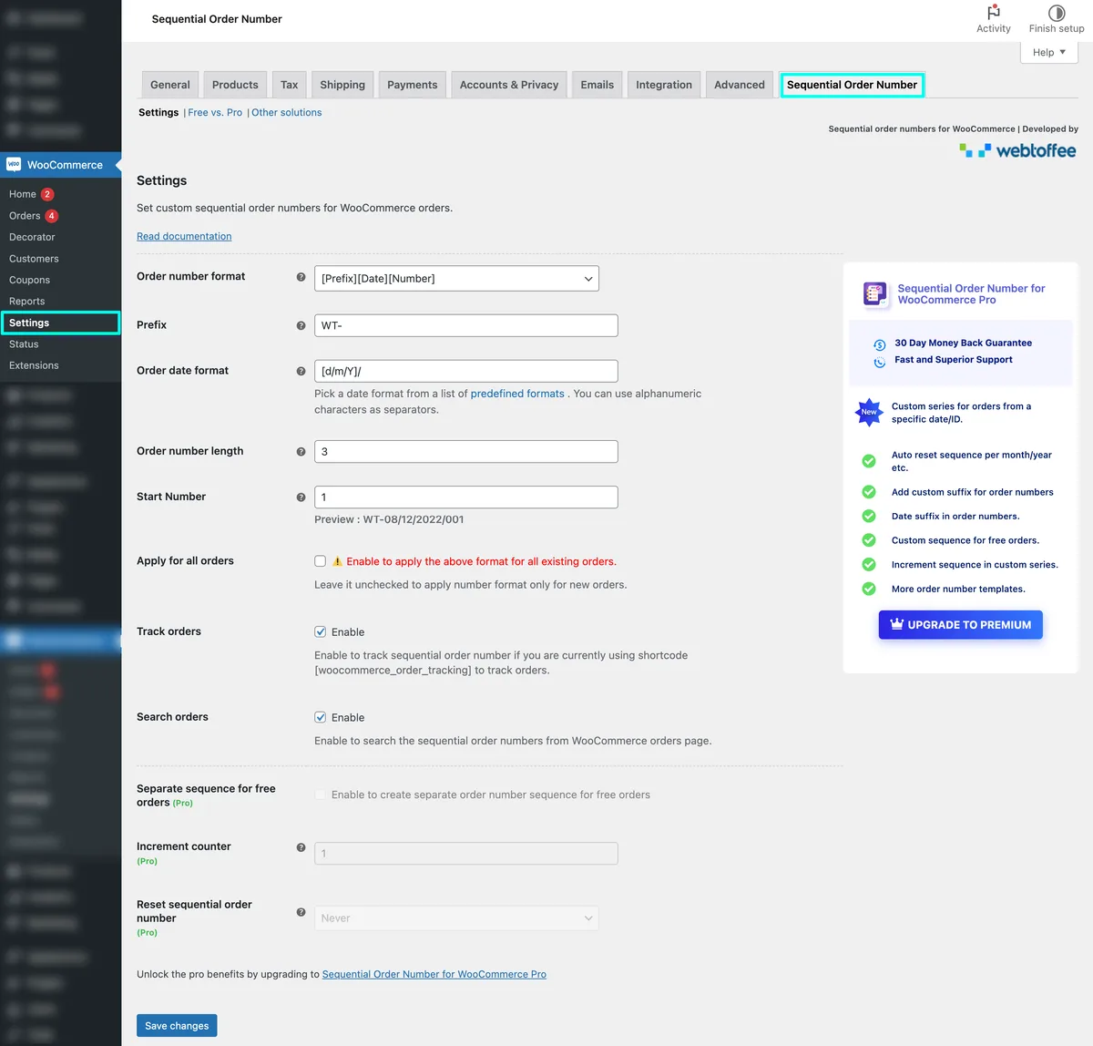Screen dimensions: 1093x1046
Task: Click the disabled Increment counter field
Action: pyautogui.click(x=466, y=854)
